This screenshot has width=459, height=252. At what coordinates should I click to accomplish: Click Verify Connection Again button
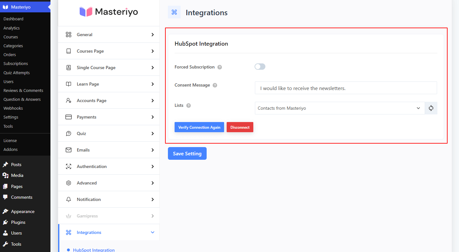coord(199,127)
